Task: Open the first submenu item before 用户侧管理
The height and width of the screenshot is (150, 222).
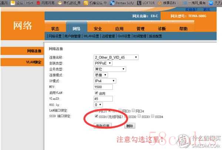Action: 55,36
